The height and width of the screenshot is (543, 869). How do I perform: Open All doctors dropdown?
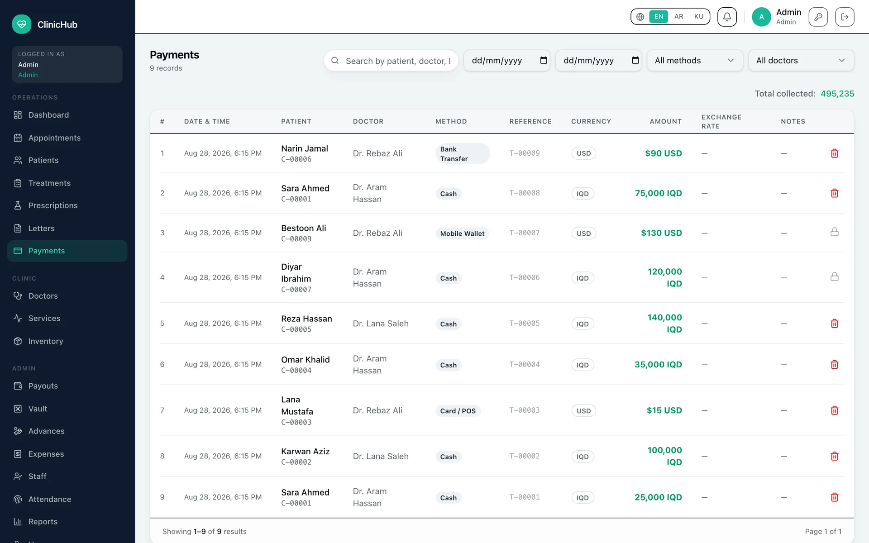pos(801,61)
